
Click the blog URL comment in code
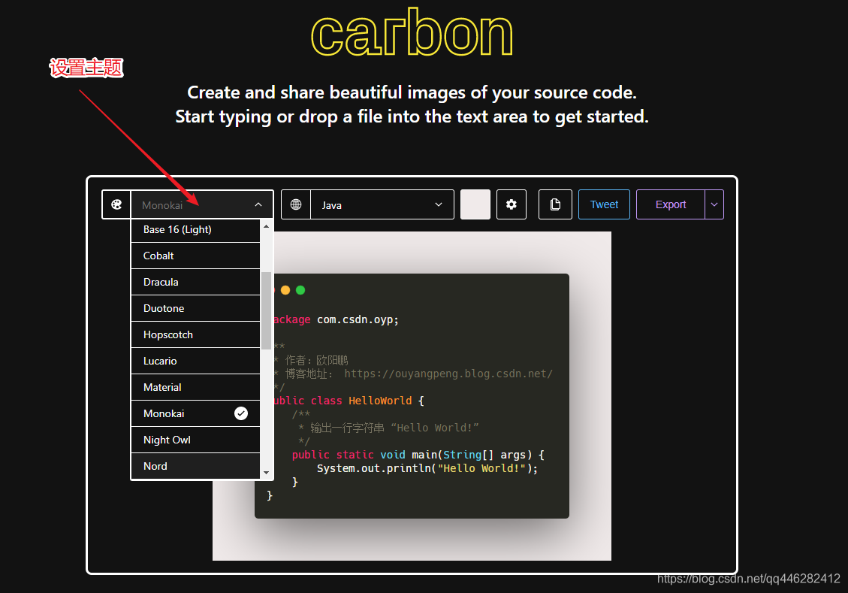coord(448,374)
